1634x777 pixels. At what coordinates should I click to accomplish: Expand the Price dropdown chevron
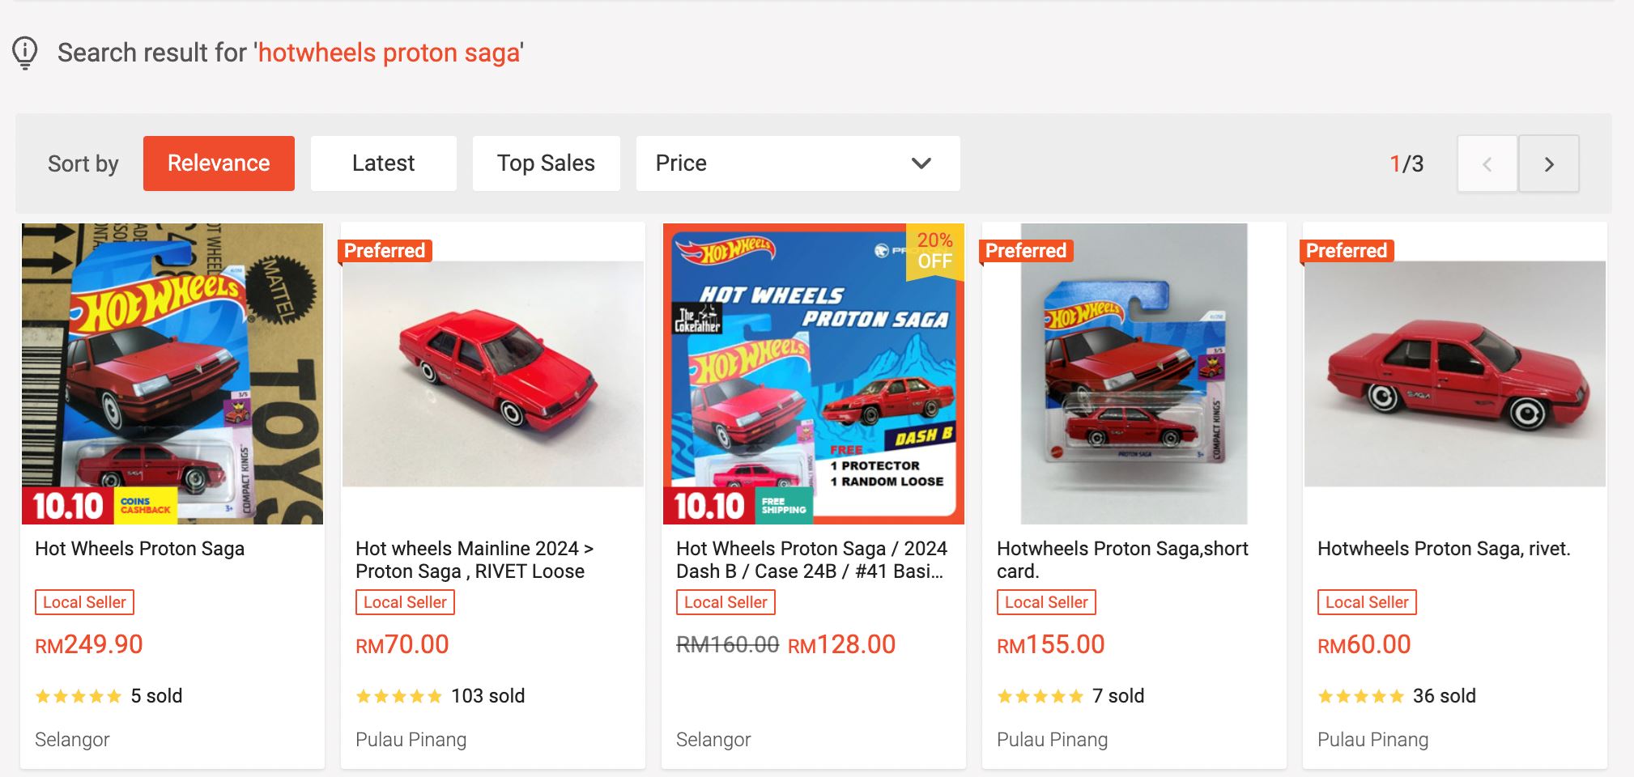[920, 163]
